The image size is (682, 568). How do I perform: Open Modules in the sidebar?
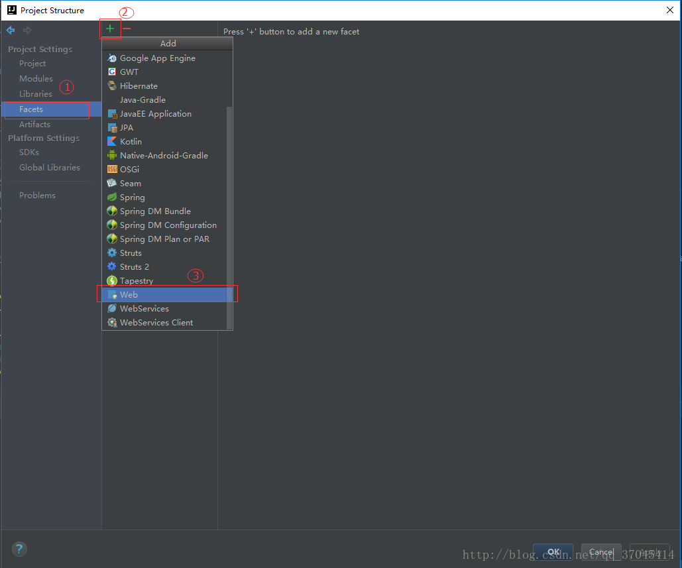tap(36, 79)
